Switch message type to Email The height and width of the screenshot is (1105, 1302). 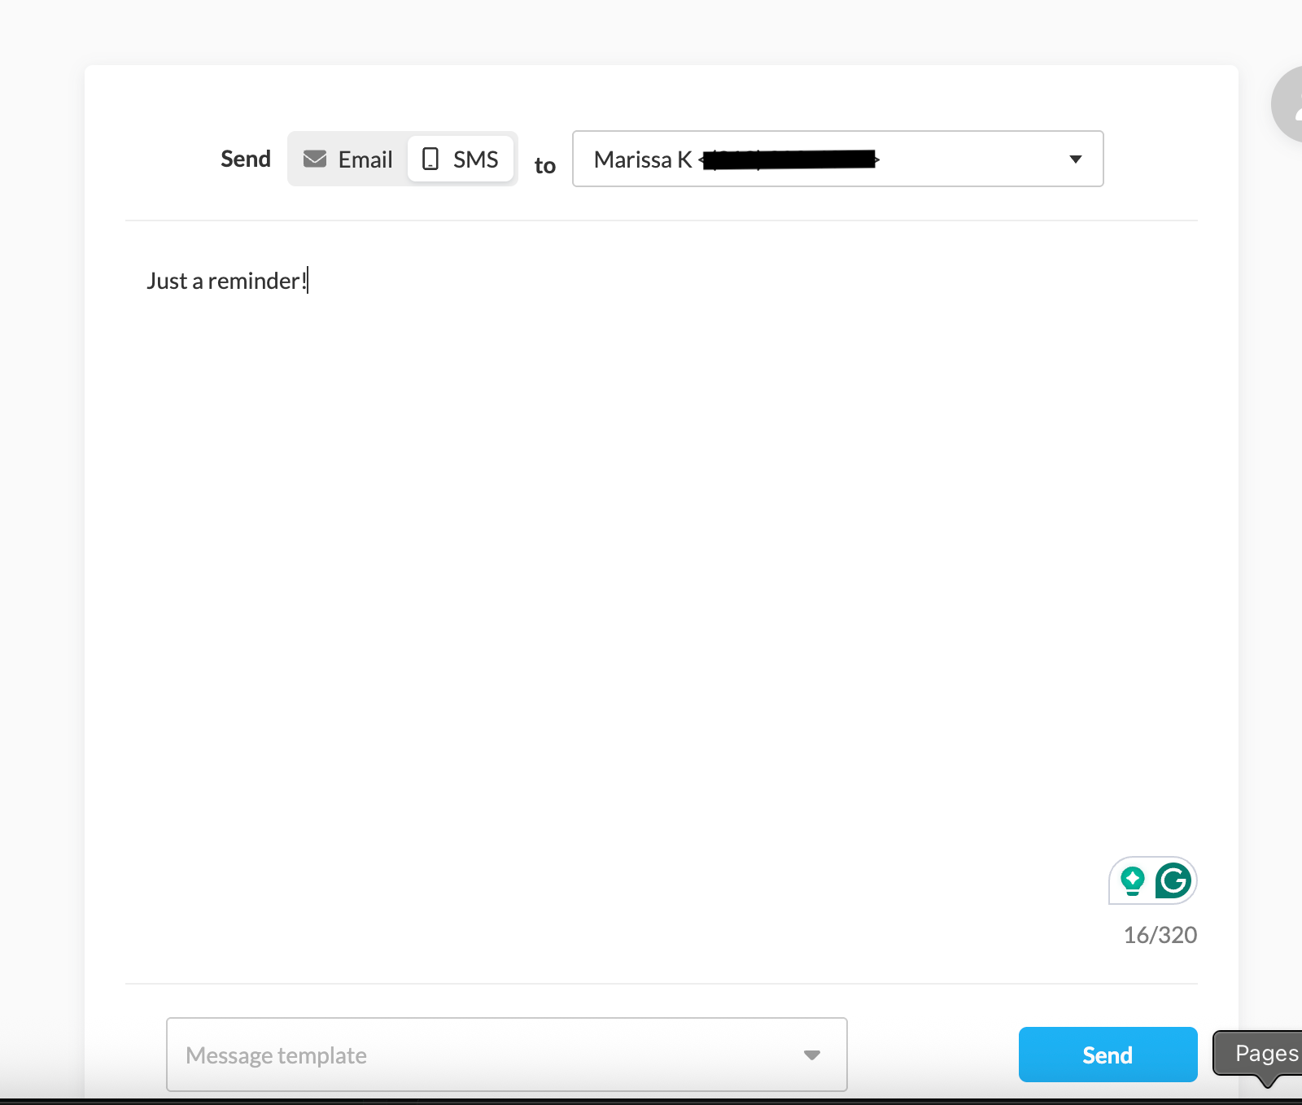(348, 159)
